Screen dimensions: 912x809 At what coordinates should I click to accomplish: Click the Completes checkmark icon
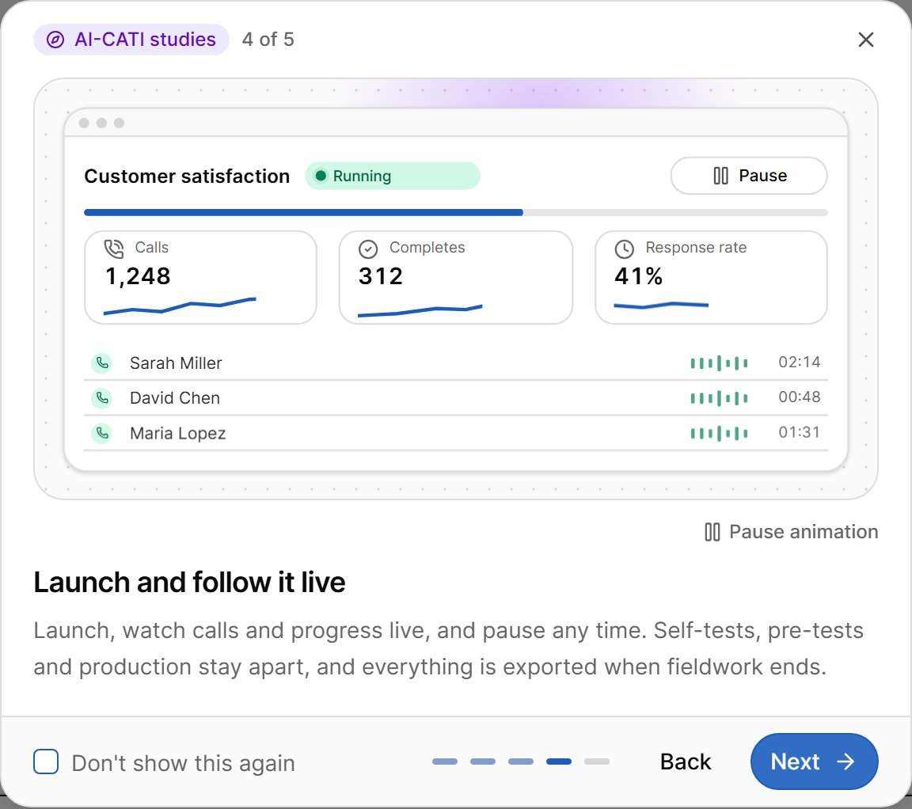click(x=368, y=249)
